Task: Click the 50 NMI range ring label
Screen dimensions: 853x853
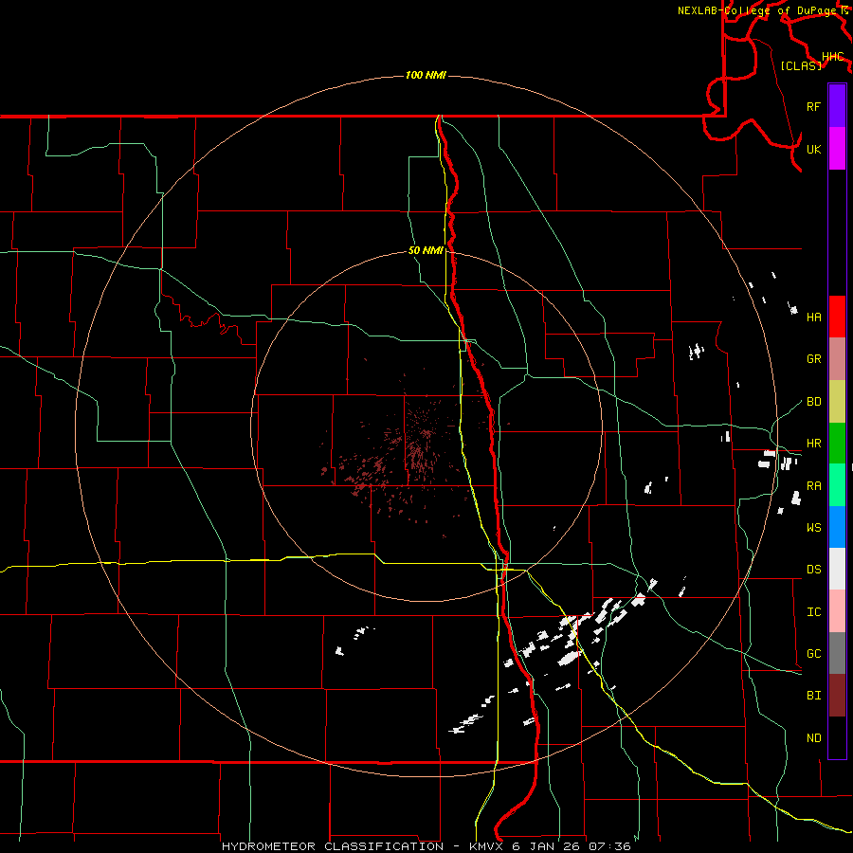Action: [x=426, y=250]
